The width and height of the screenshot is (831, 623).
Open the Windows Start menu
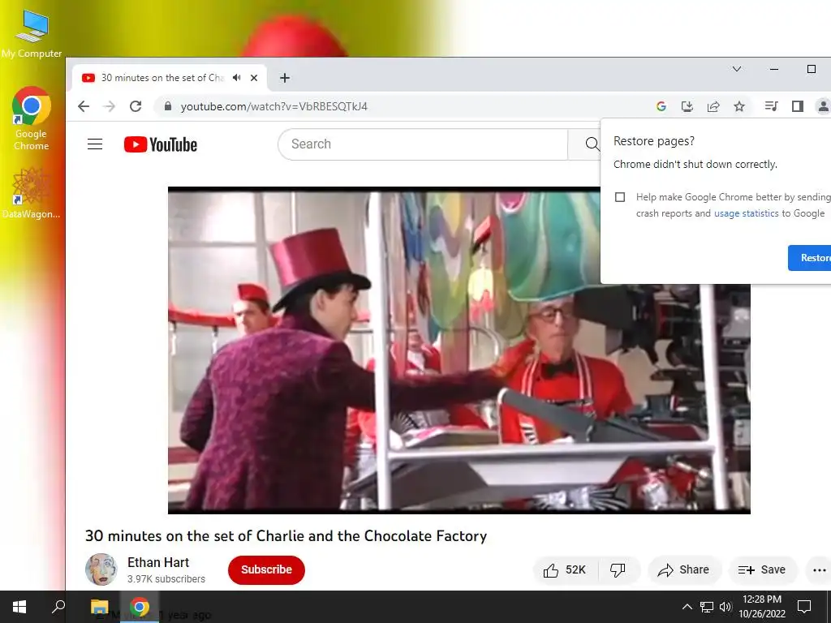click(19, 607)
